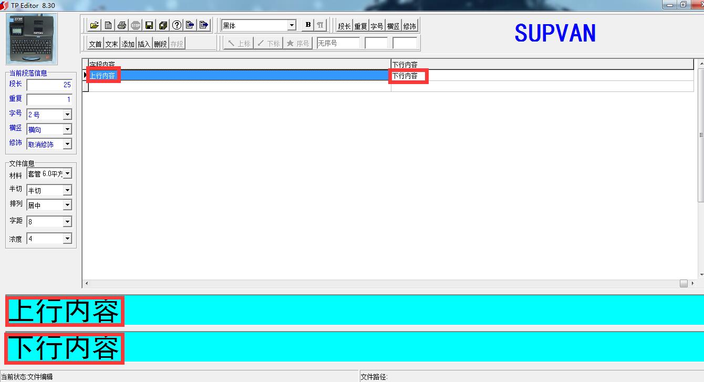The image size is (704, 382).
Task: Save the file with the floppy disk icon
Action: click(x=149, y=25)
